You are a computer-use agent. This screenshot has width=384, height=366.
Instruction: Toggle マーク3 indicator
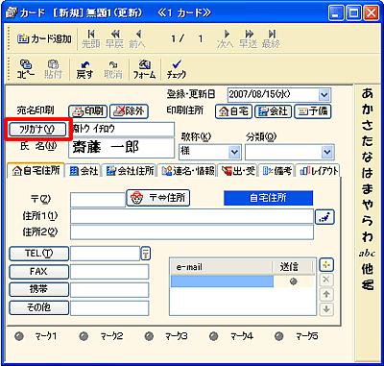coord(149,336)
